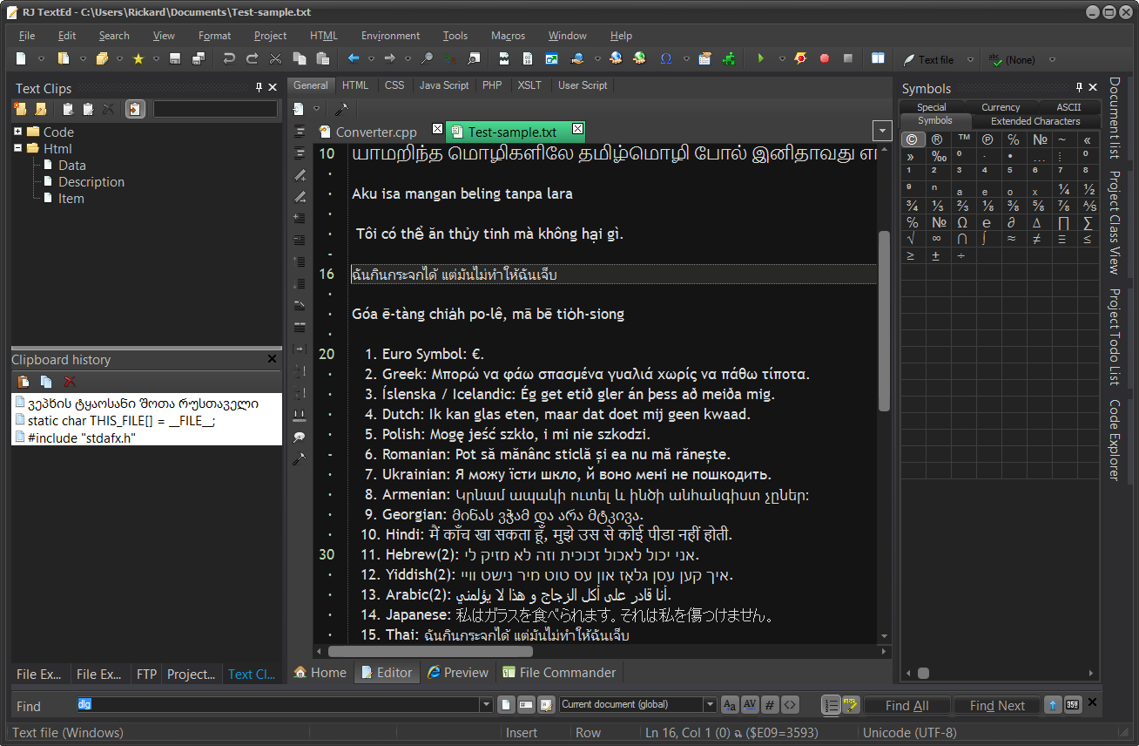The image size is (1139, 746).
Task: Click the red X delete icon in Clipboard history
Action: [x=71, y=382]
